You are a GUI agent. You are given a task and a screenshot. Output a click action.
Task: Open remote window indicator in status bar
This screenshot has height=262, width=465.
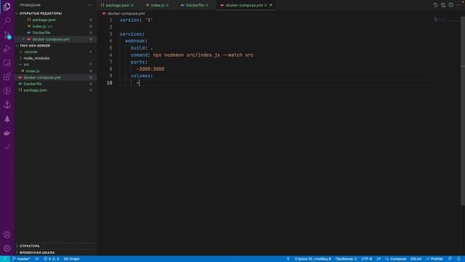pos(5,259)
